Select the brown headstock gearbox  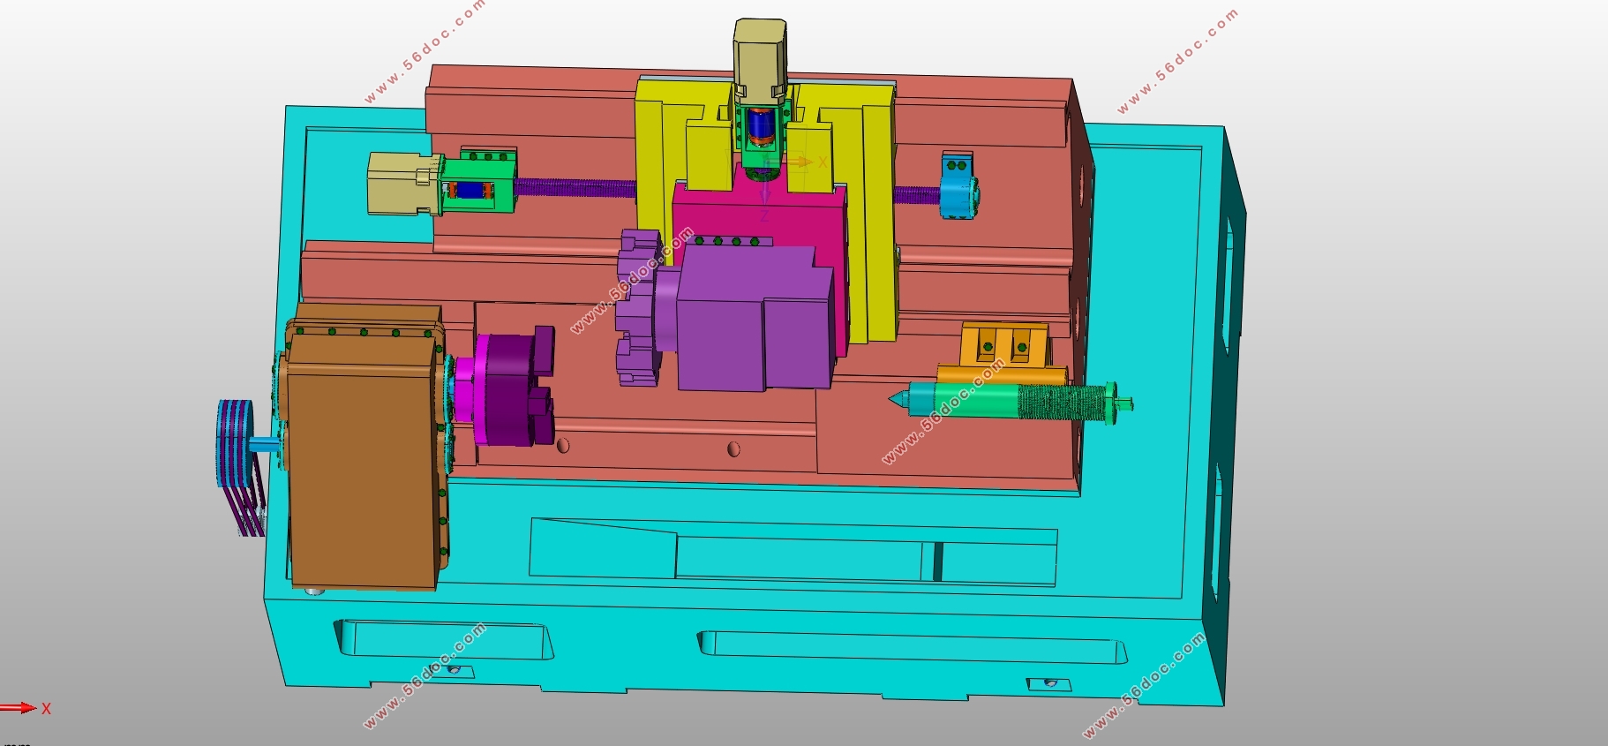[362, 459]
